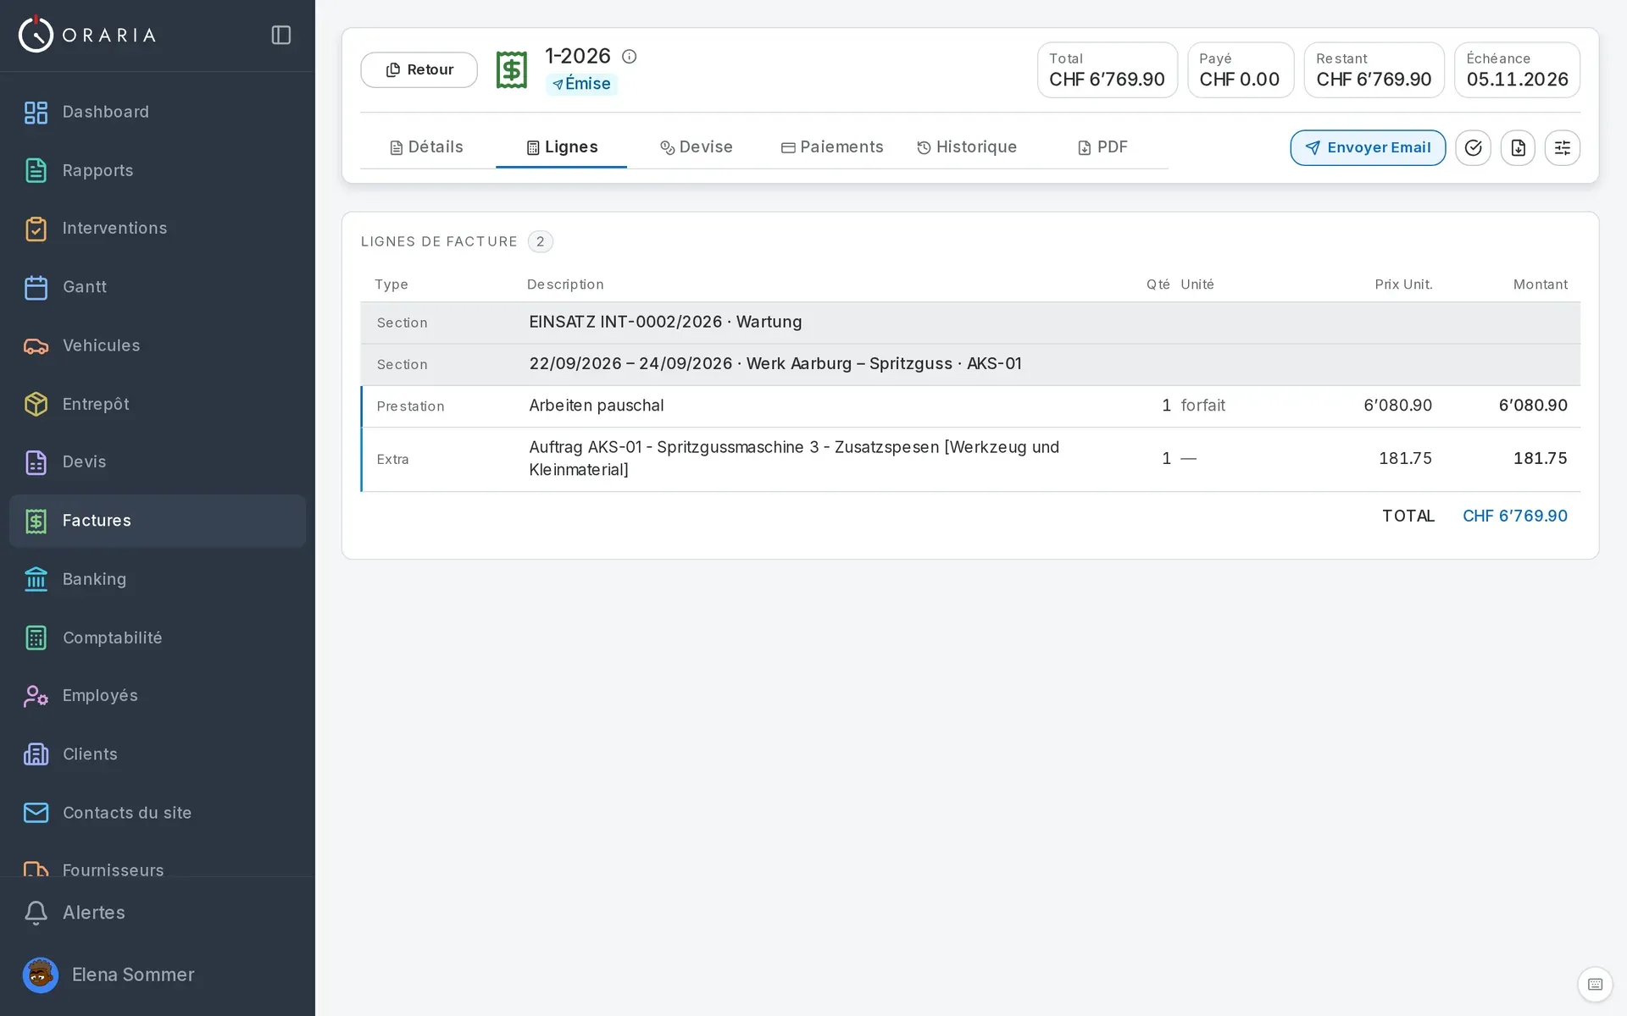Switch to the Paiements tab
Image resolution: width=1627 pixels, height=1016 pixels.
click(832, 147)
